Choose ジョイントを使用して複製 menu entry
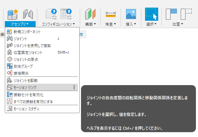This screenshot has width=198, height=137. [x=42, y=46]
